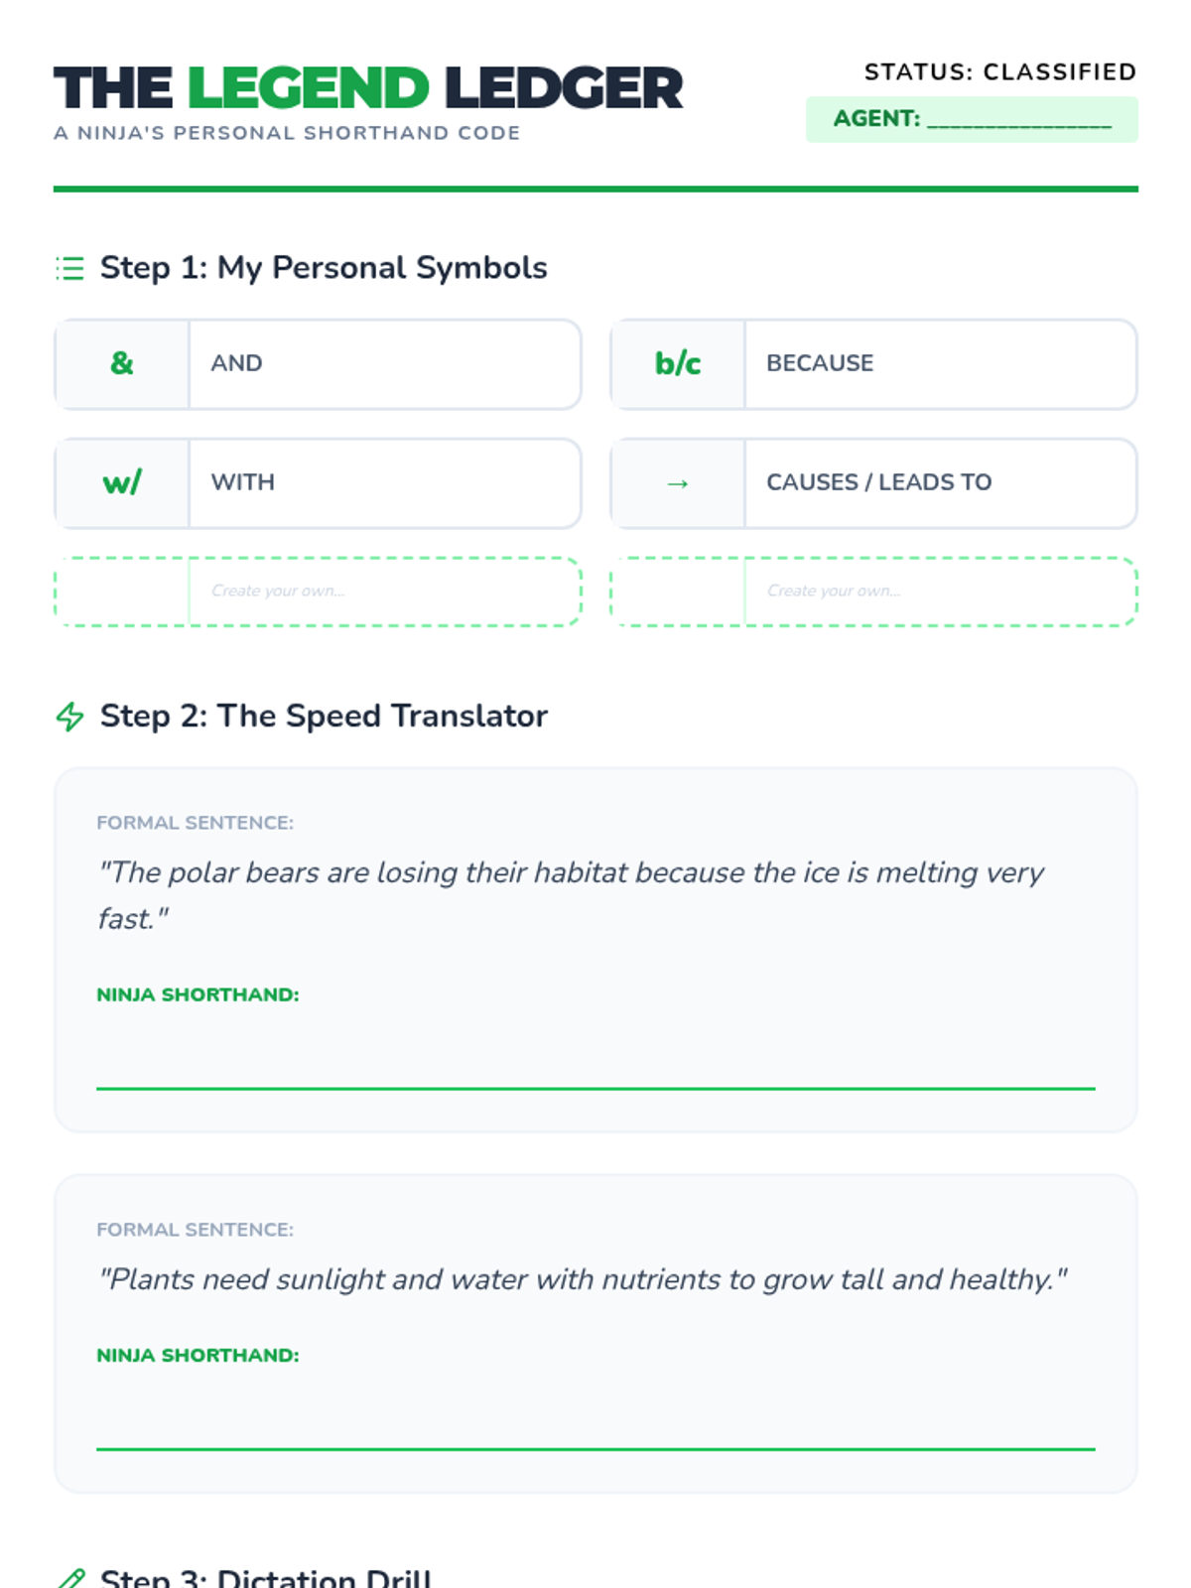Click the lightning bolt icon beside Step 2

click(x=69, y=716)
